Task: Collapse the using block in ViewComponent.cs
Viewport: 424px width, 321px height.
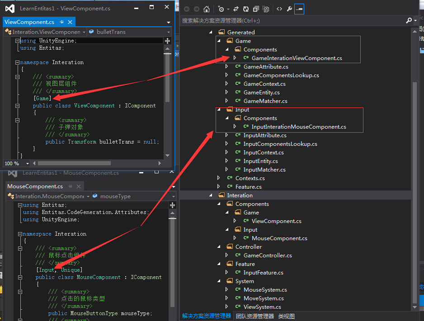Action: [x=17, y=41]
